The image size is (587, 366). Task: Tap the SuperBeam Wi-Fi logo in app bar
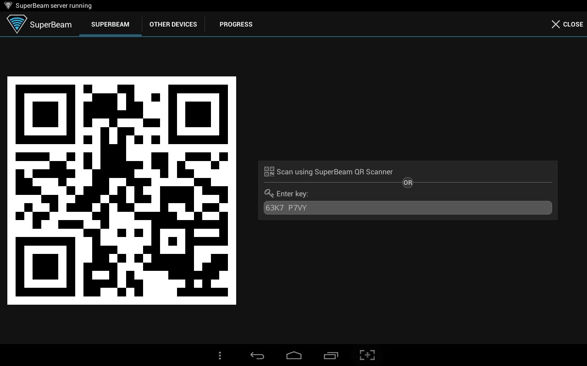tap(17, 24)
